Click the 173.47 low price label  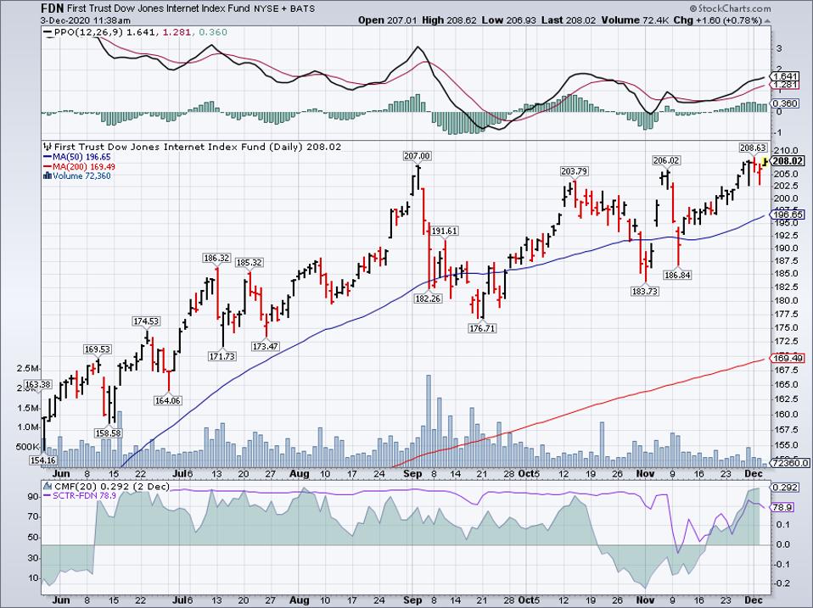[266, 346]
